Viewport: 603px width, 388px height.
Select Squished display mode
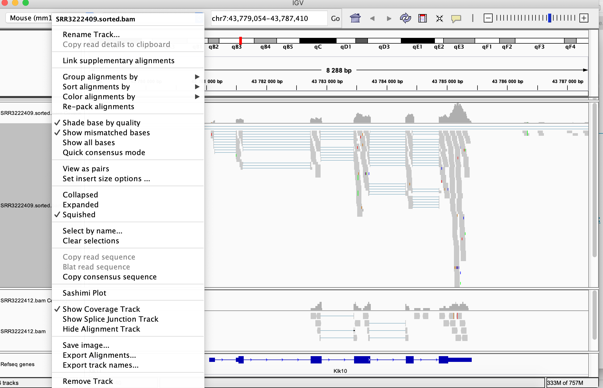tap(79, 215)
